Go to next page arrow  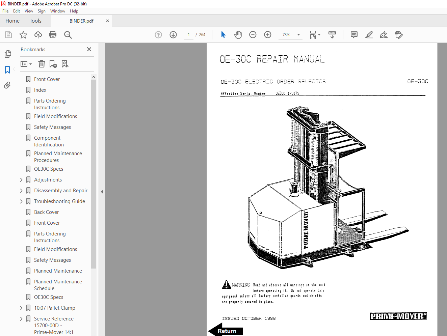(x=173, y=35)
